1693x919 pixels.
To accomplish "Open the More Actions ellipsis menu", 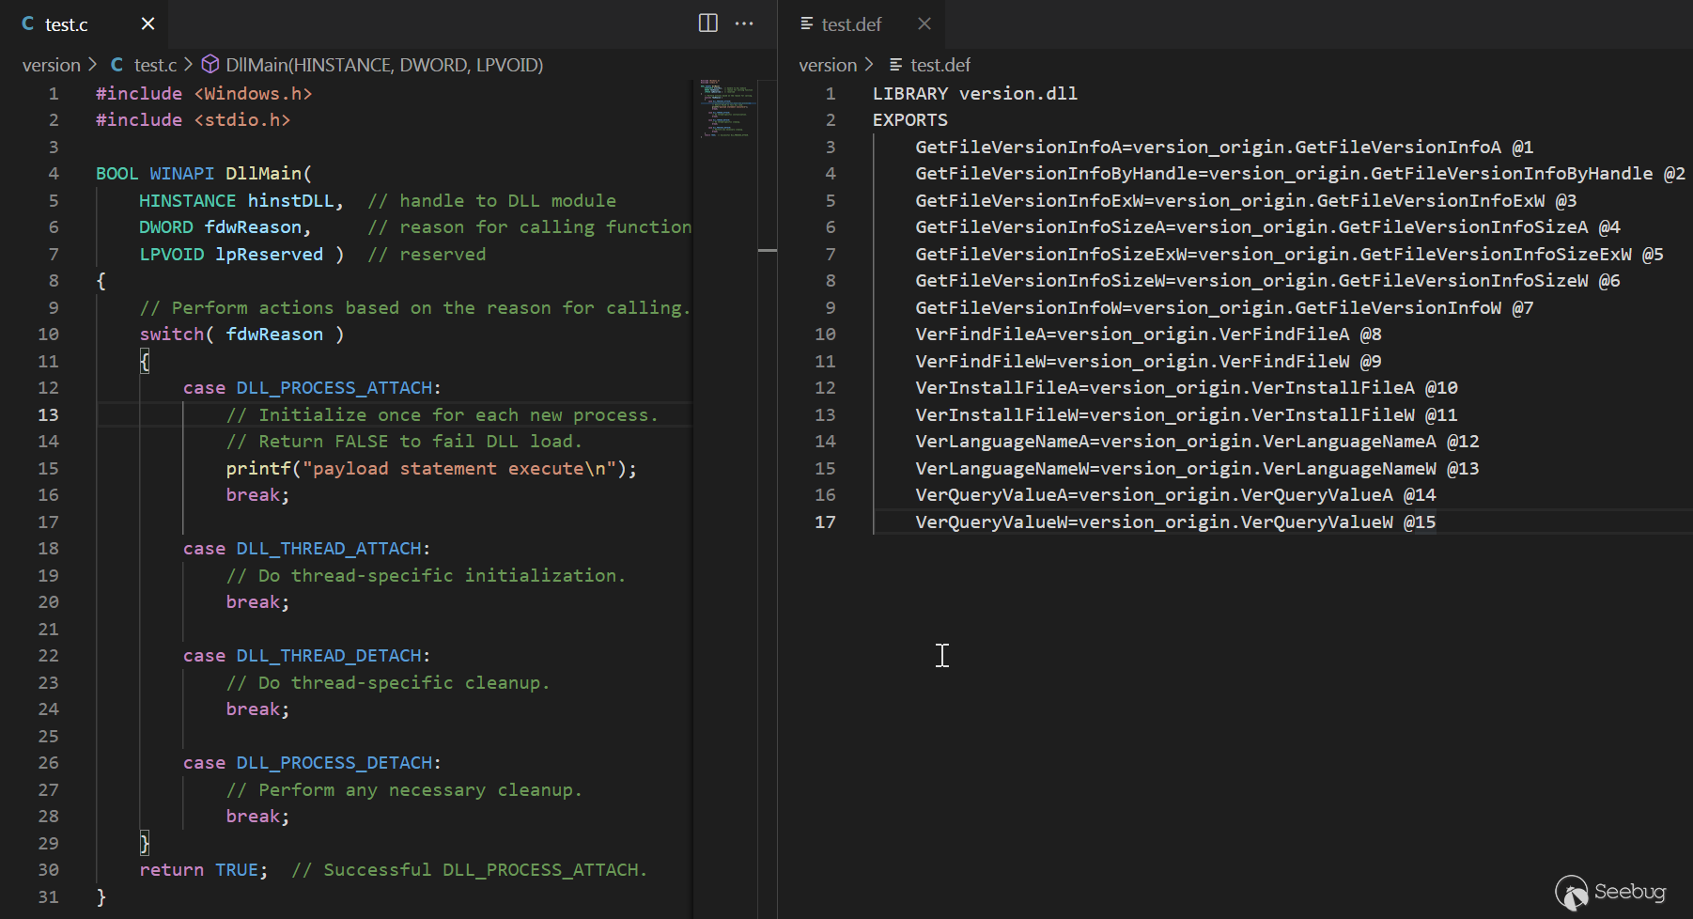I will pos(744,23).
